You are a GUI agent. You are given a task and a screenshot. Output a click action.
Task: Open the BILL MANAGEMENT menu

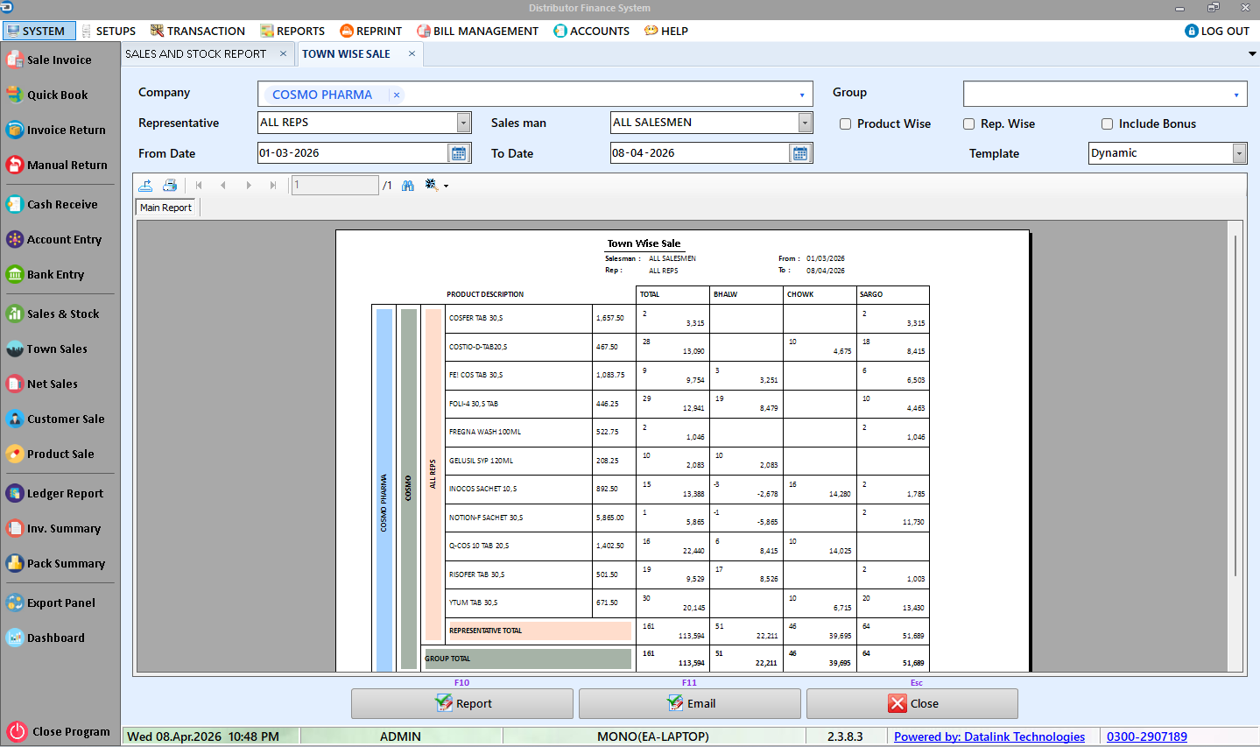point(477,31)
